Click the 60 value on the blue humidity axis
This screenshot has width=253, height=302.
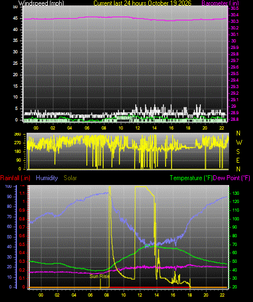pyautogui.click(x=9, y=227)
